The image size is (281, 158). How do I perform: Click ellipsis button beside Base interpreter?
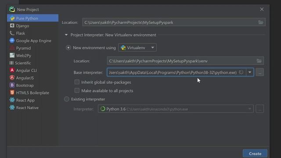(x=260, y=72)
